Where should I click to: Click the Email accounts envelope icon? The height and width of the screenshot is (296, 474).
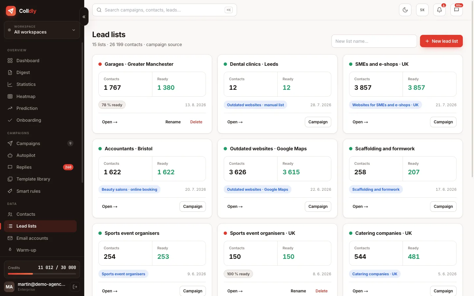tap(10, 238)
